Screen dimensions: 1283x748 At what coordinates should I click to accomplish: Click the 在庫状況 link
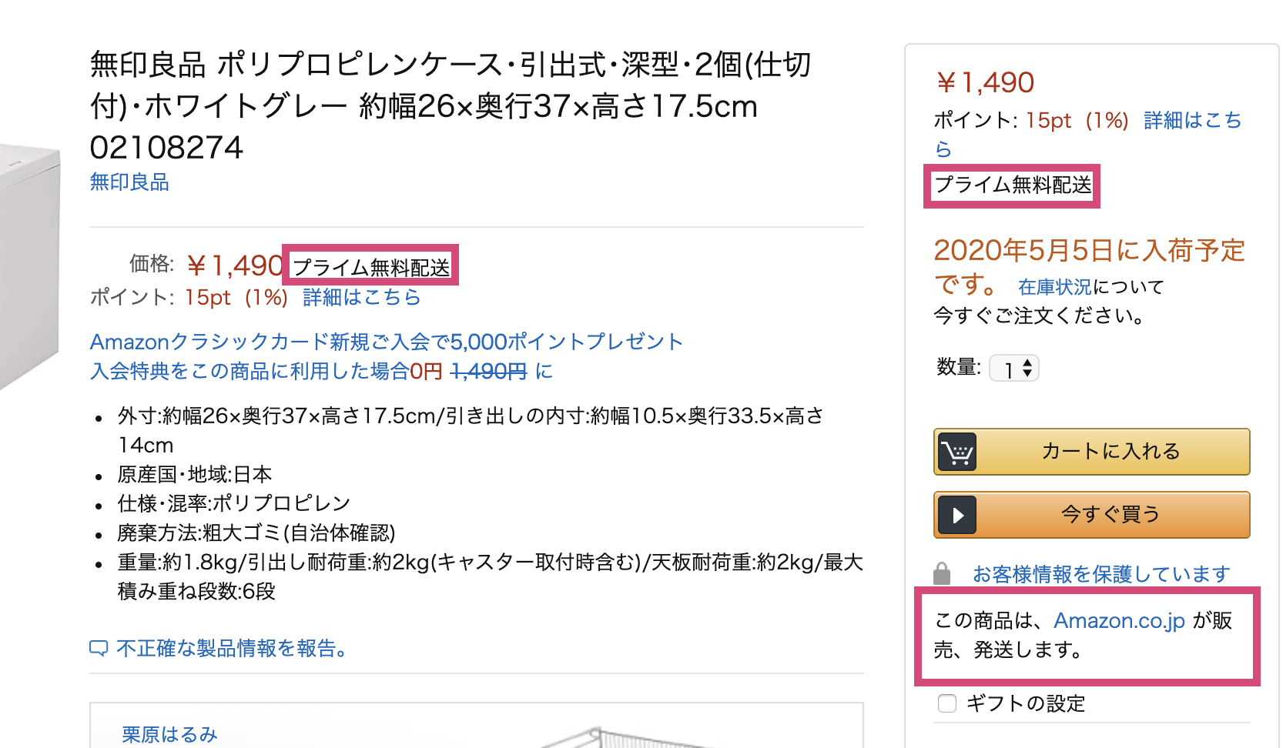tap(1054, 287)
